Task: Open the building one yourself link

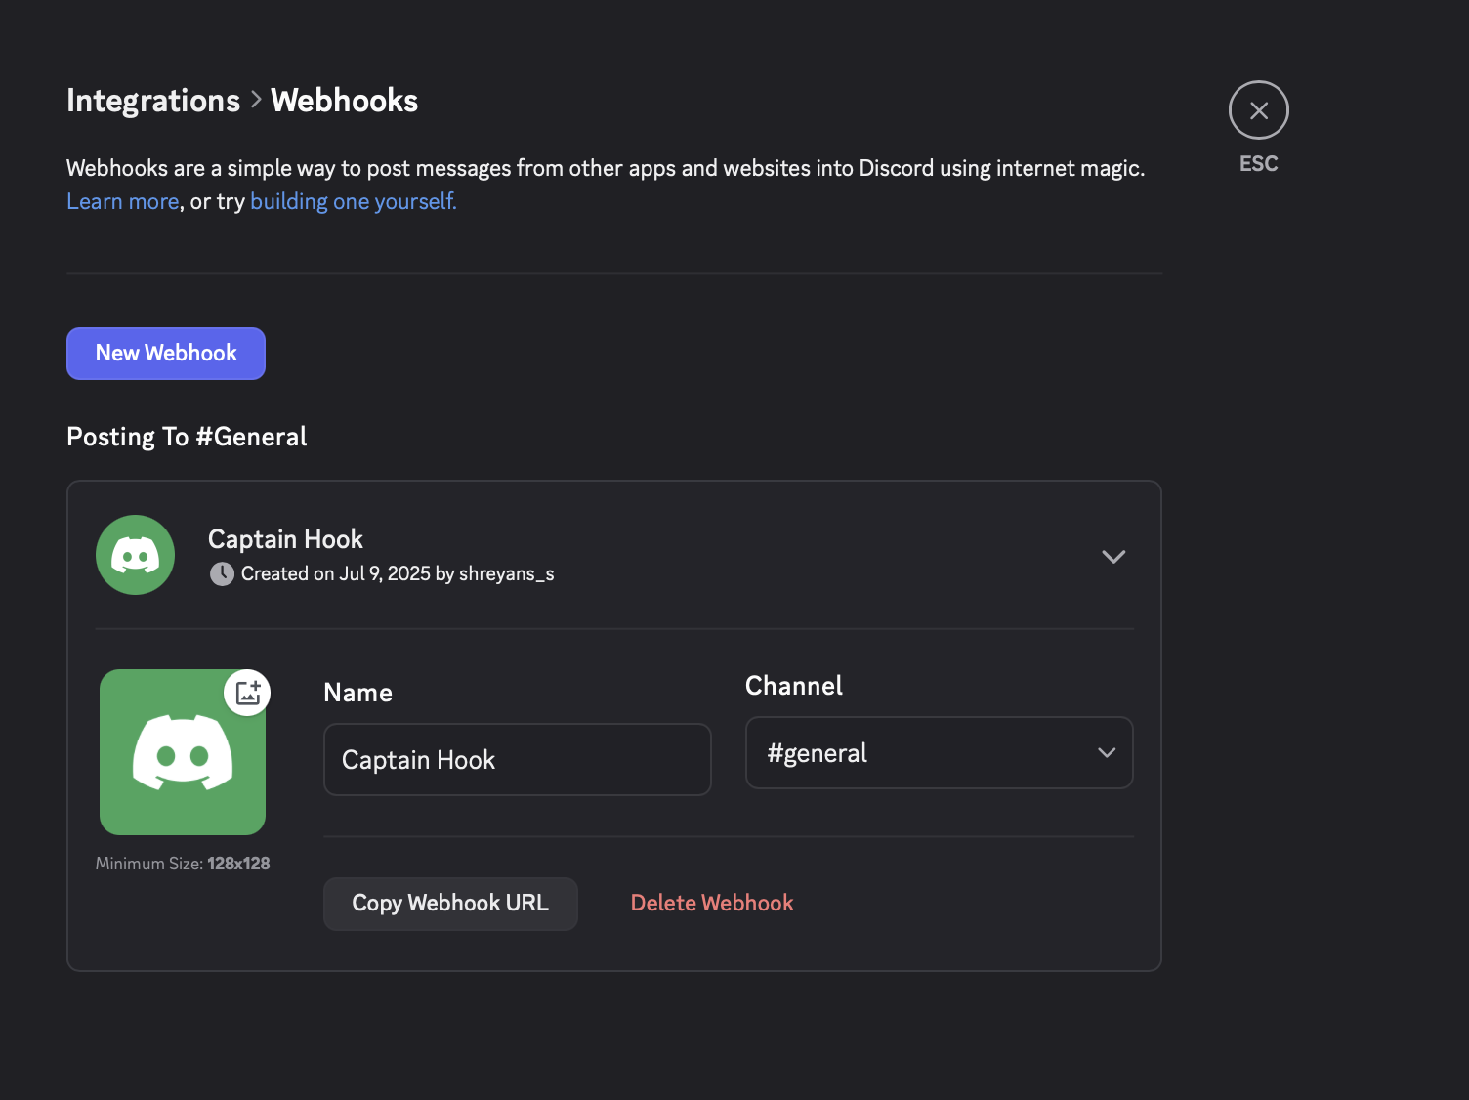Action: pos(354,201)
